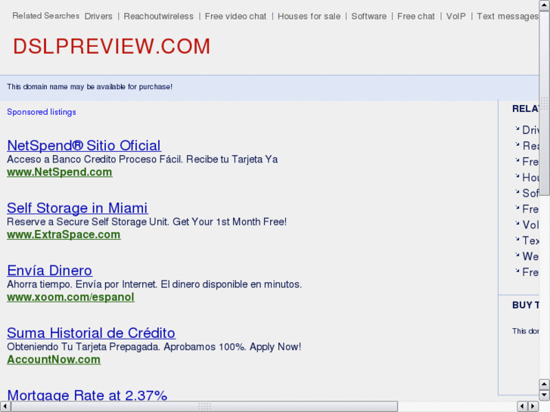
Task: Open the Text messages link
Action: 508,16
